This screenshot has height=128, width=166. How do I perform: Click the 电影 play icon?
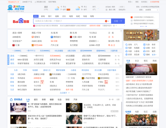pyautogui.click(x=126, y=48)
